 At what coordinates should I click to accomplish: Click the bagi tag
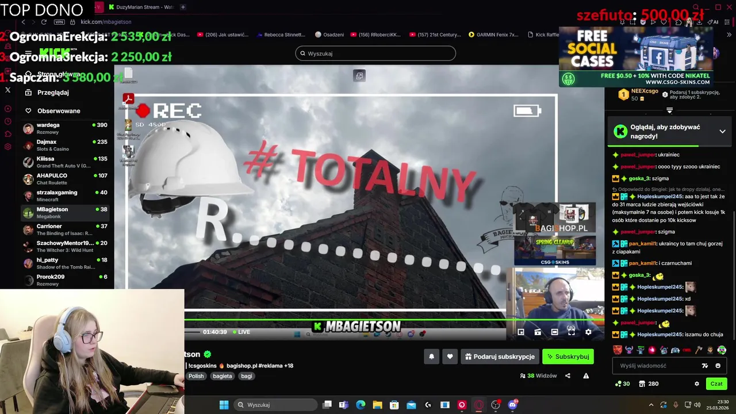point(247,376)
